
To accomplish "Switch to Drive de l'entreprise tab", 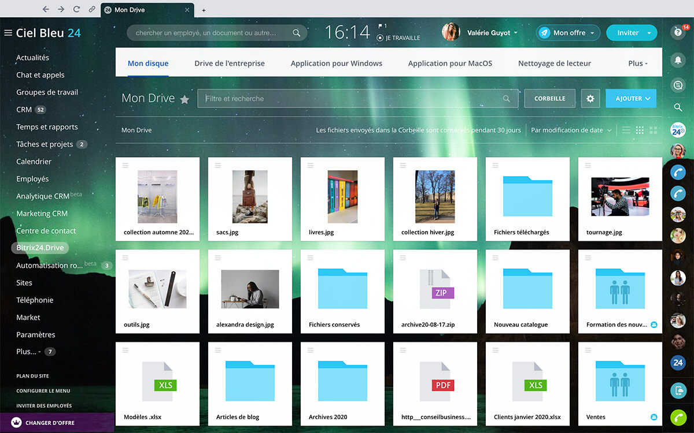I will pyautogui.click(x=229, y=64).
